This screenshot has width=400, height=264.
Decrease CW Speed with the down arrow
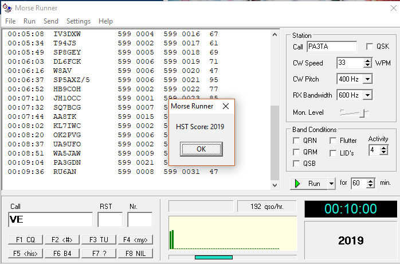click(367, 65)
